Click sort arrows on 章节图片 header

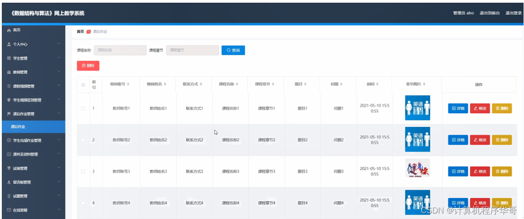(x=424, y=85)
